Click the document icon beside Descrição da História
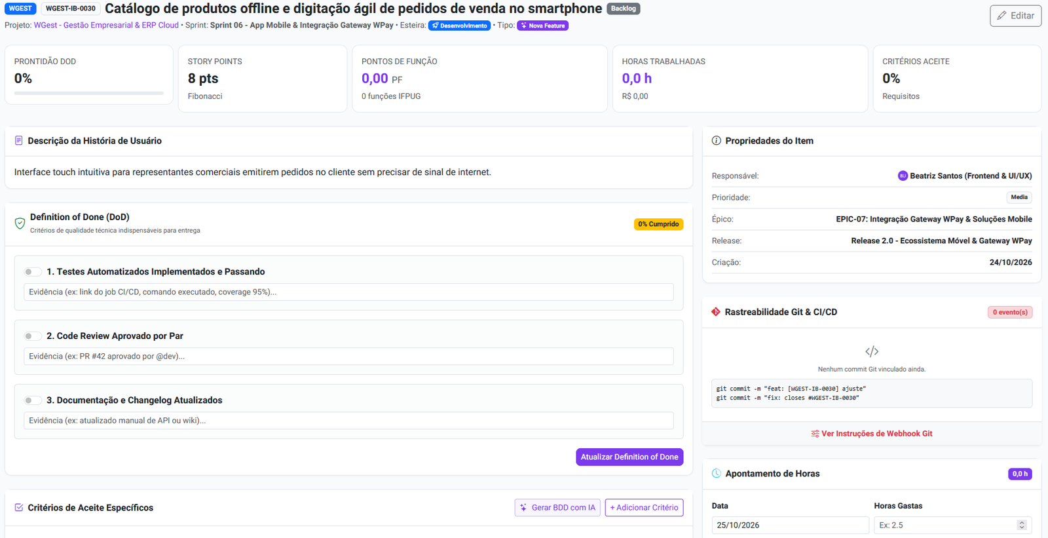The width and height of the screenshot is (1048, 538). click(x=19, y=141)
